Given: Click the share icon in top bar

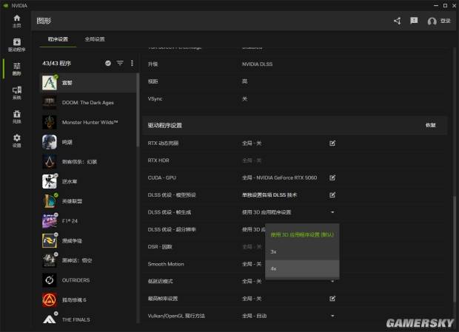Looking at the screenshot, I should pyautogui.click(x=398, y=21).
